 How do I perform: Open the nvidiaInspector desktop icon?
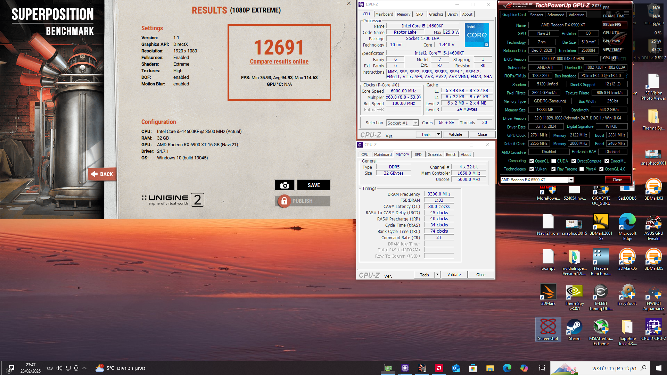coord(575,262)
